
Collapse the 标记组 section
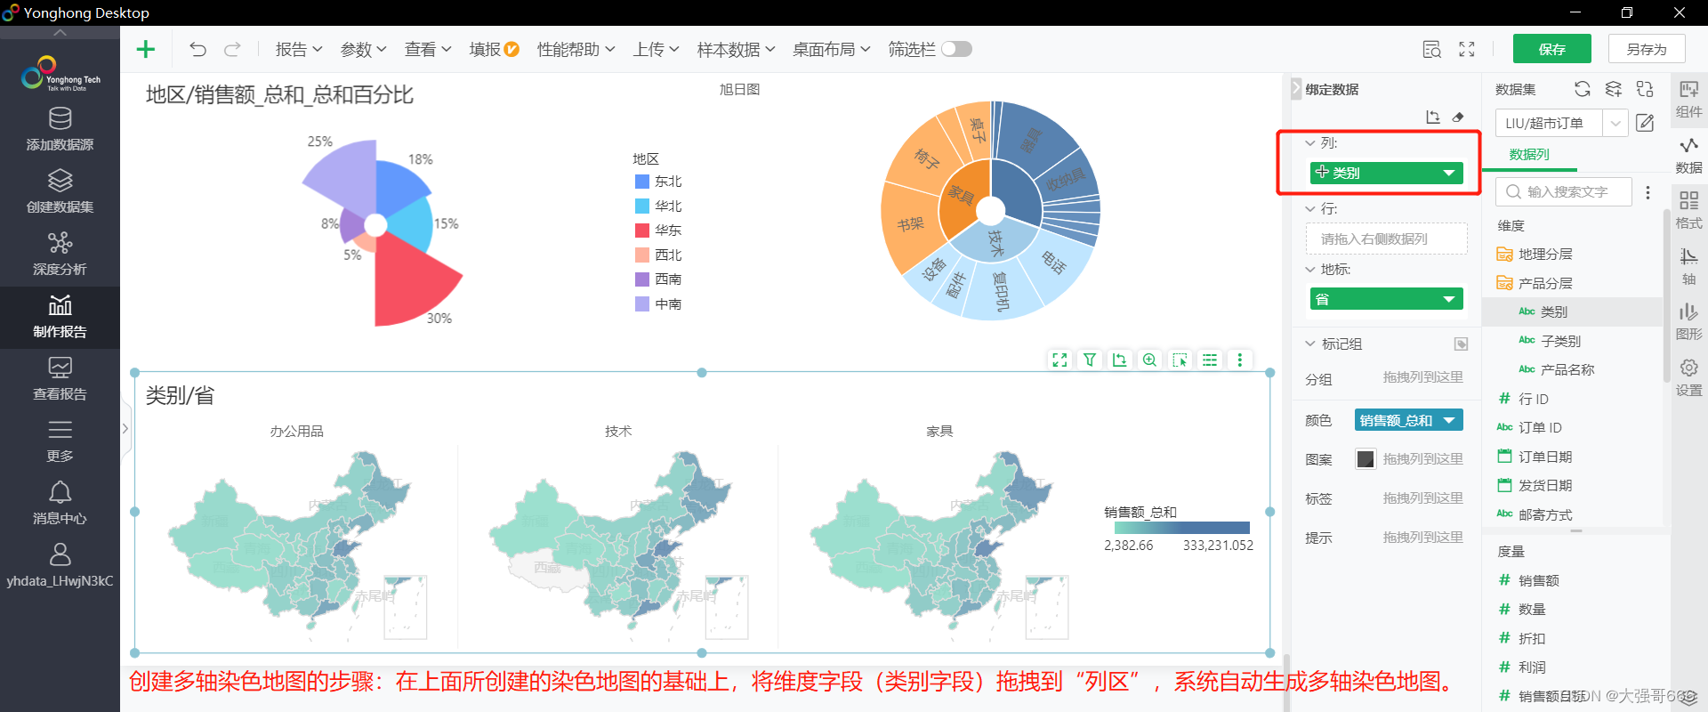click(x=1310, y=344)
